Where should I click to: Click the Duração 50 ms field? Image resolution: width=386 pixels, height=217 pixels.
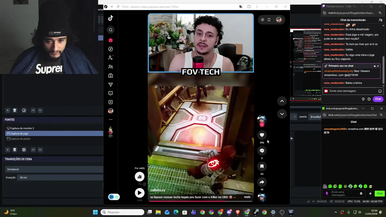point(60,178)
